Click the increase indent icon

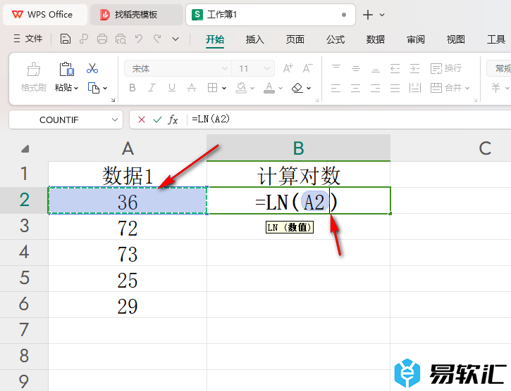click(x=414, y=68)
